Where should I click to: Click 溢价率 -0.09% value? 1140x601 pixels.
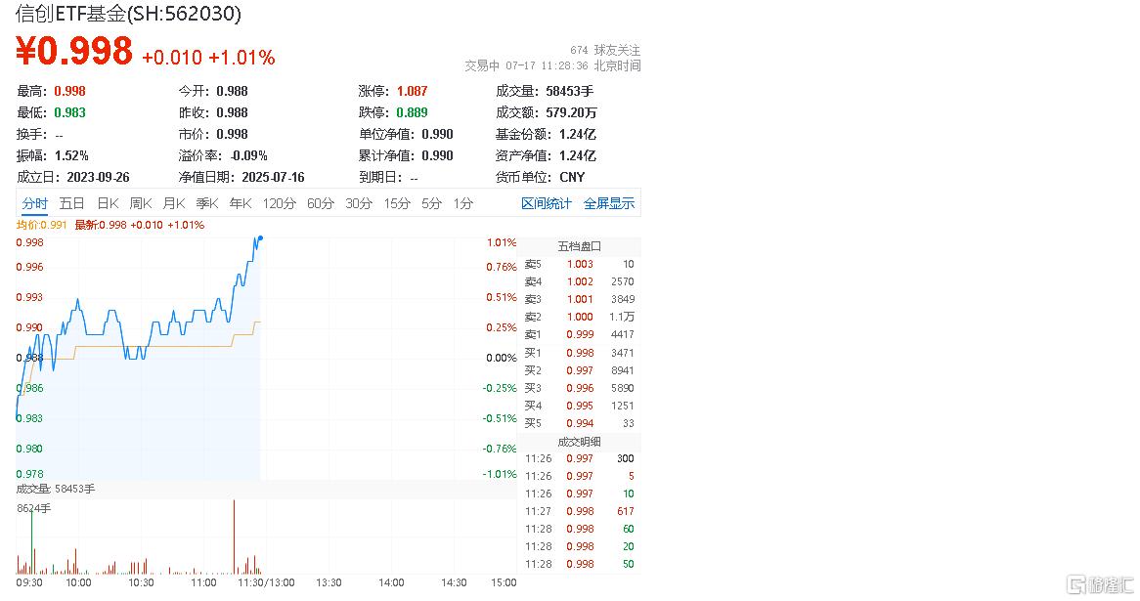[248, 155]
